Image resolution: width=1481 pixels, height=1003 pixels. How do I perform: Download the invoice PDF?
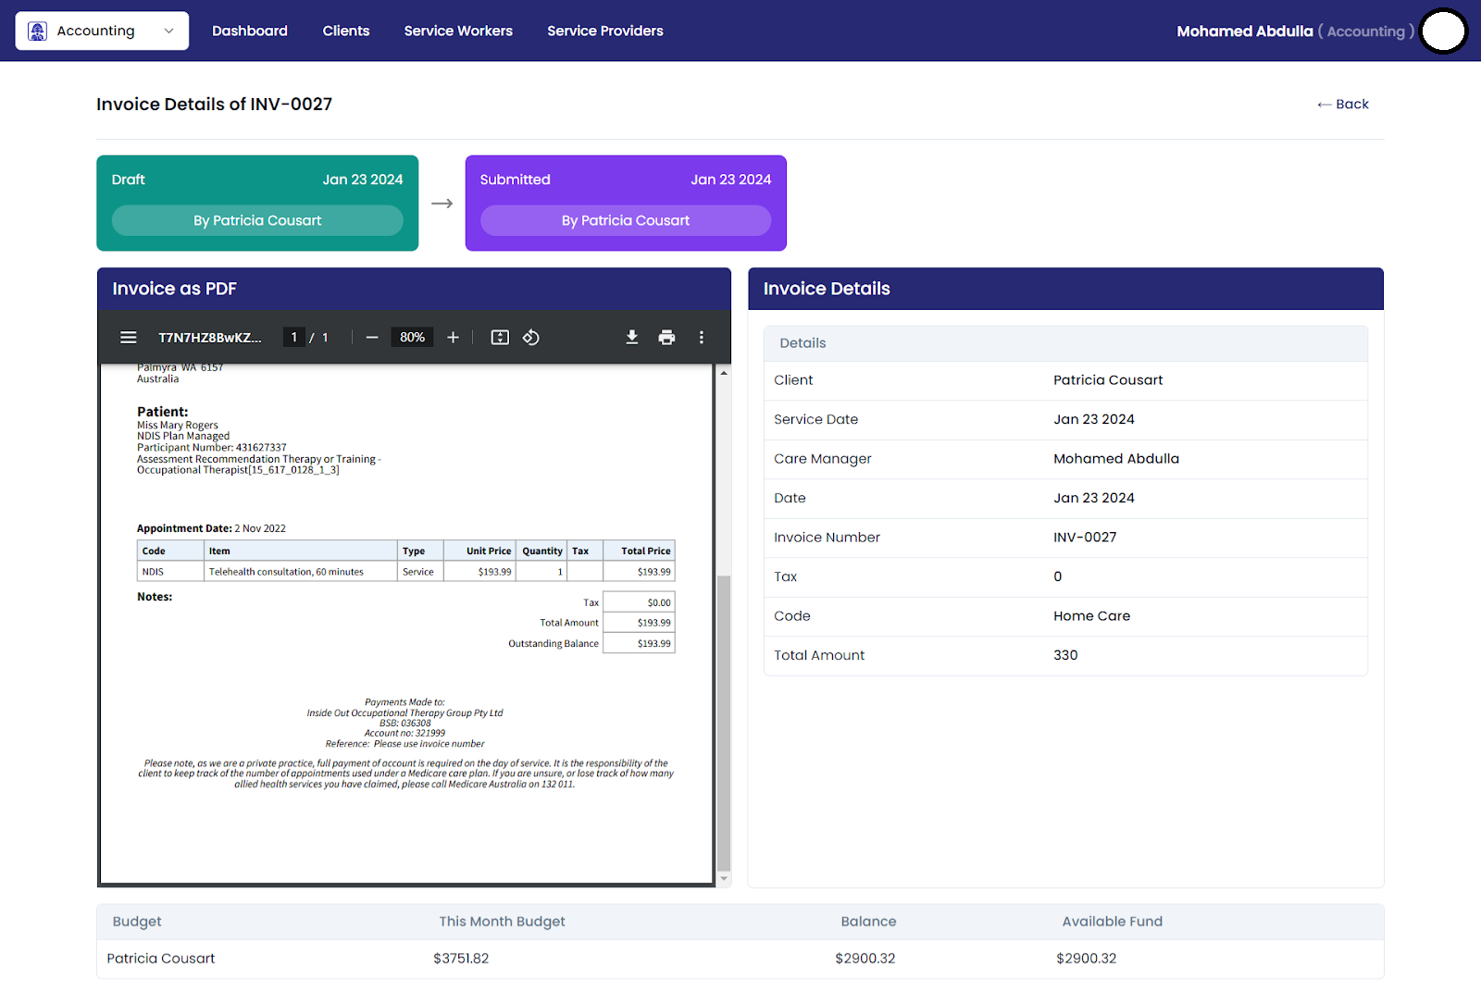(632, 338)
